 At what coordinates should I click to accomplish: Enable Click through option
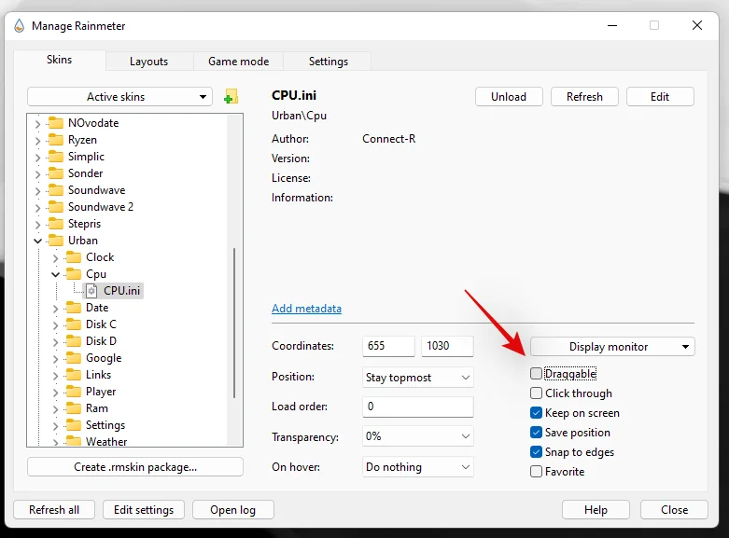[536, 393]
